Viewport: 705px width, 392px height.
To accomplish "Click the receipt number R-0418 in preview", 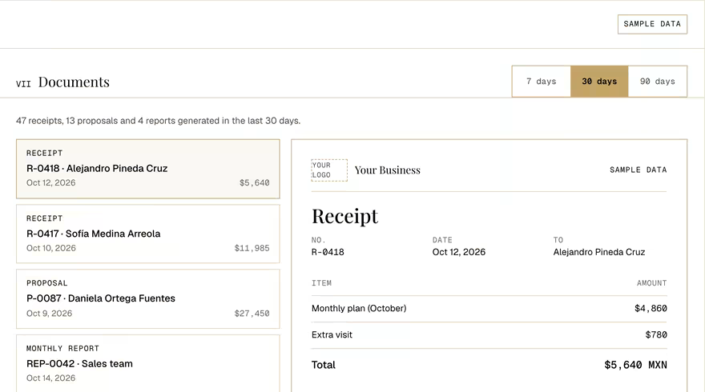I will coord(328,252).
